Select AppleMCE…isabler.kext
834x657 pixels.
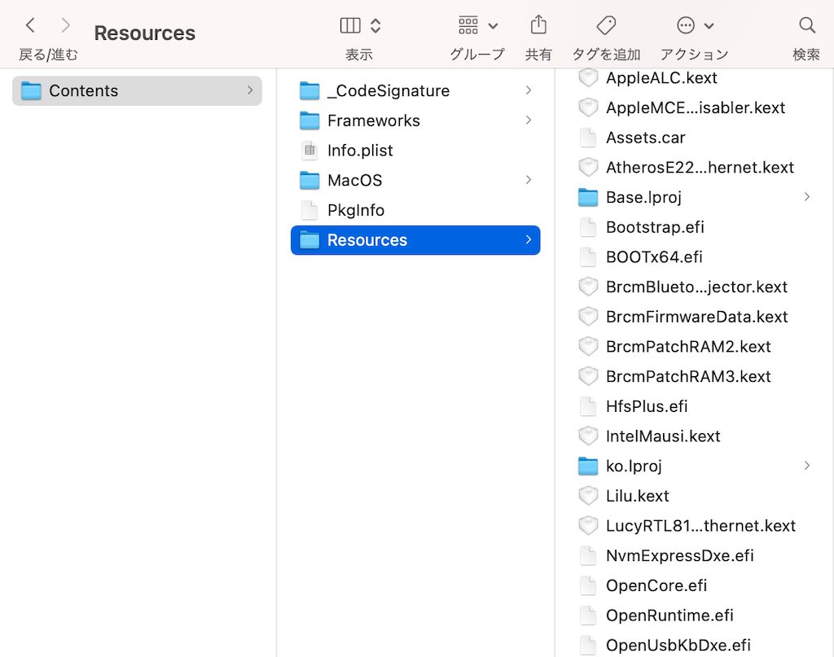click(x=694, y=108)
